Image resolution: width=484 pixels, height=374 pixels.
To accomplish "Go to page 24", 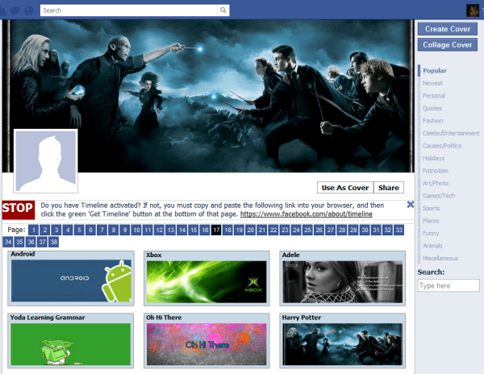I will tap(296, 230).
